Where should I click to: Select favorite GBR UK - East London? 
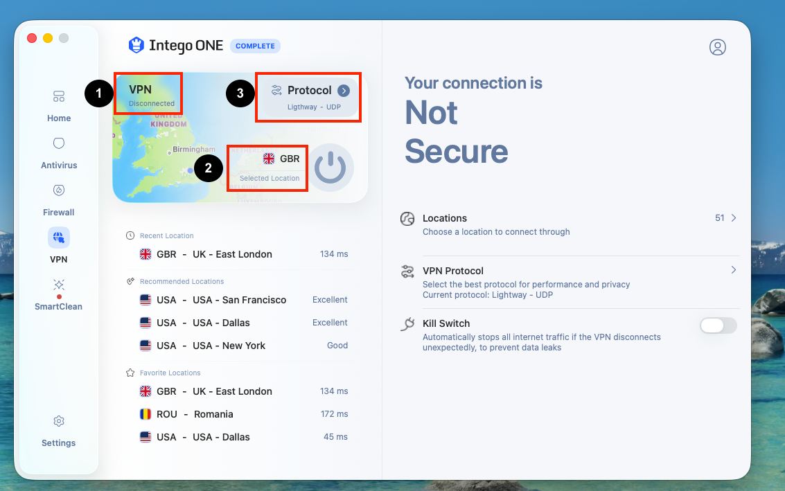pos(243,391)
